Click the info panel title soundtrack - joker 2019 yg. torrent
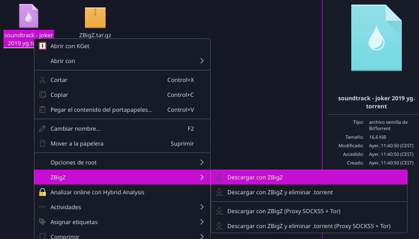This screenshot has width=419, height=239. pyautogui.click(x=377, y=102)
